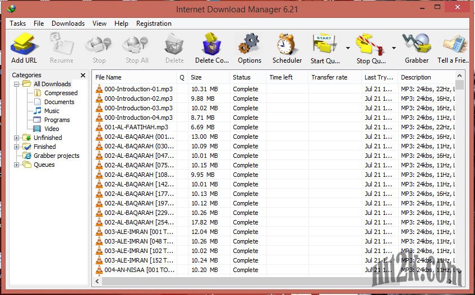This screenshot has height=295, width=475.
Task: Select the 002-AL-BAQARAH [254... file
Action: [139, 222]
